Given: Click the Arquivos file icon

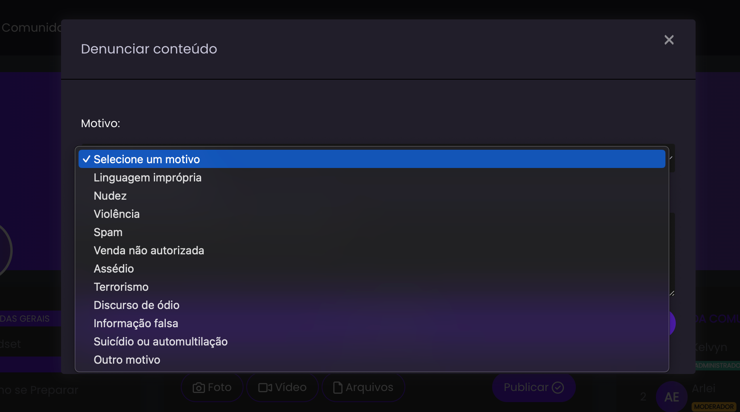Looking at the screenshot, I should point(337,387).
